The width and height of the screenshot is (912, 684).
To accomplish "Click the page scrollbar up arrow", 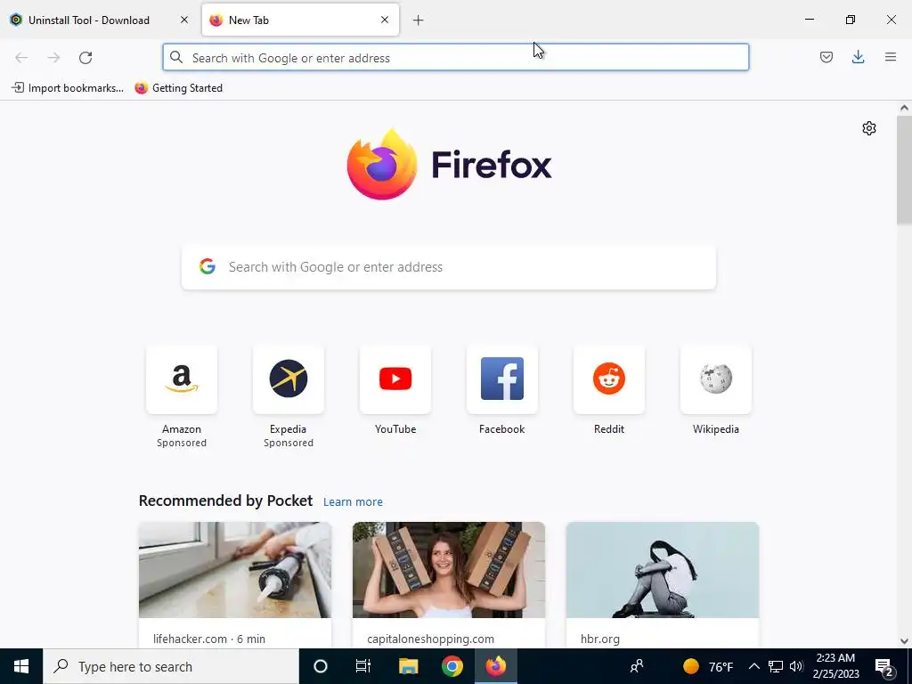I will click(x=904, y=108).
